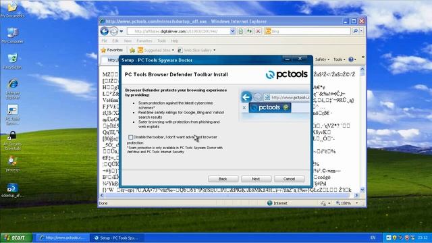432x243 pixels.
Task: Open the Tools command bar dropdown
Action: [x=339, y=59]
